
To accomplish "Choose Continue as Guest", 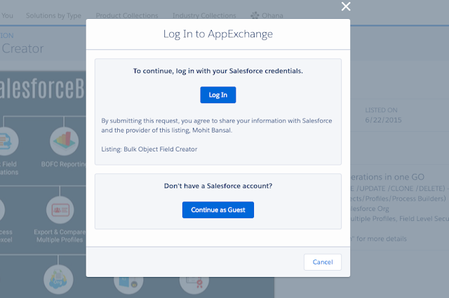I will (218, 210).
